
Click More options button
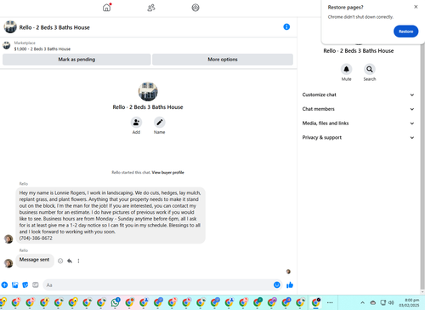(223, 60)
